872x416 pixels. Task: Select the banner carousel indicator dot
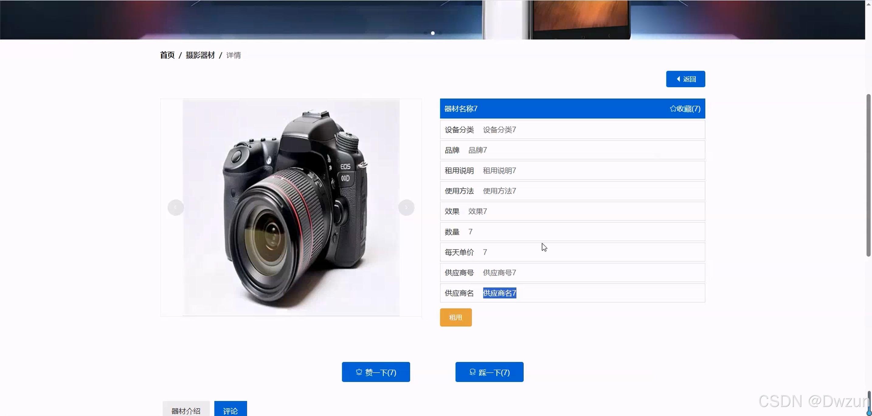click(x=433, y=33)
